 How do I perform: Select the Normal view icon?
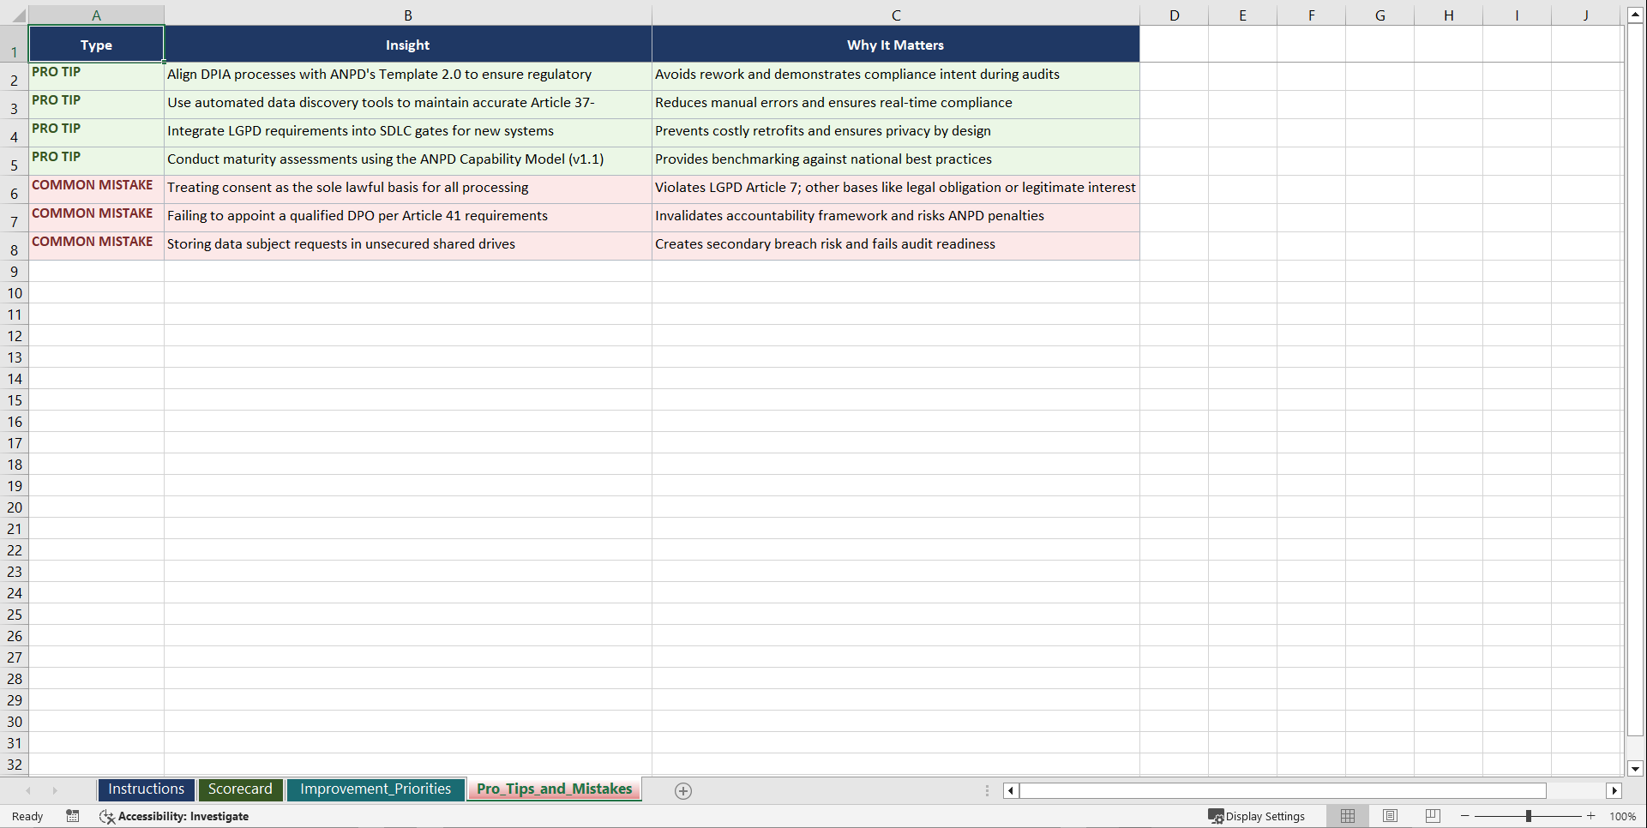tap(1348, 816)
